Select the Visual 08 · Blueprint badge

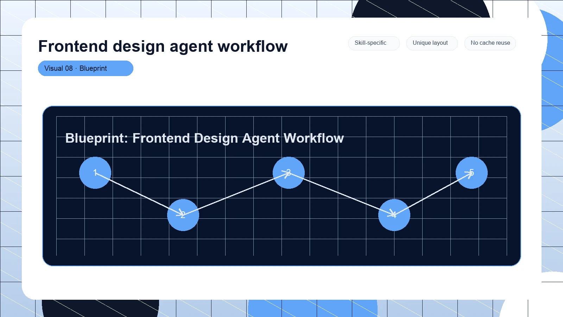point(86,68)
